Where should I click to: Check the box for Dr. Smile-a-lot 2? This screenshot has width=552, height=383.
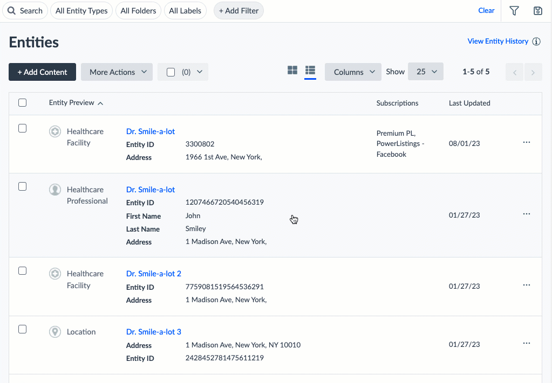pos(23,271)
